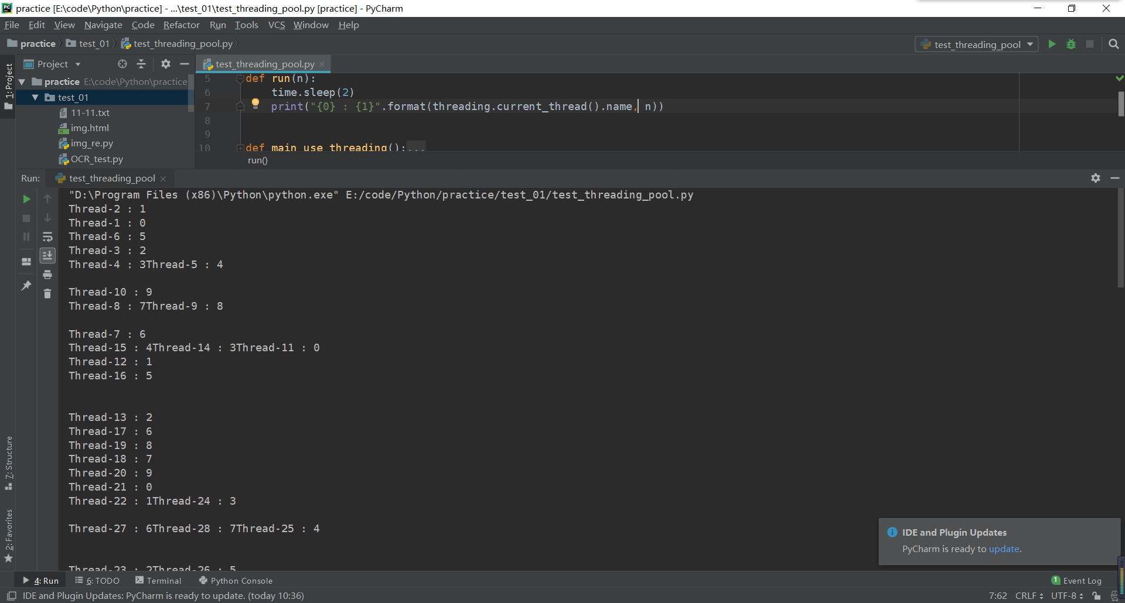
Task: Collapse the test_01 folder
Action: point(35,97)
